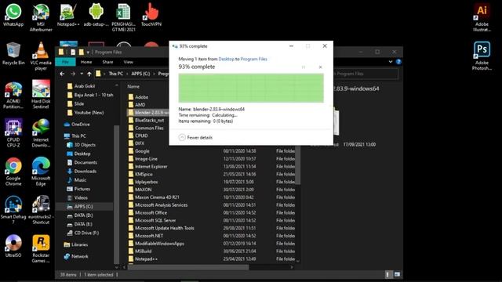The image size is (502, 282).
Task: Open the Recycle Bin
Action: click(13, 54)
